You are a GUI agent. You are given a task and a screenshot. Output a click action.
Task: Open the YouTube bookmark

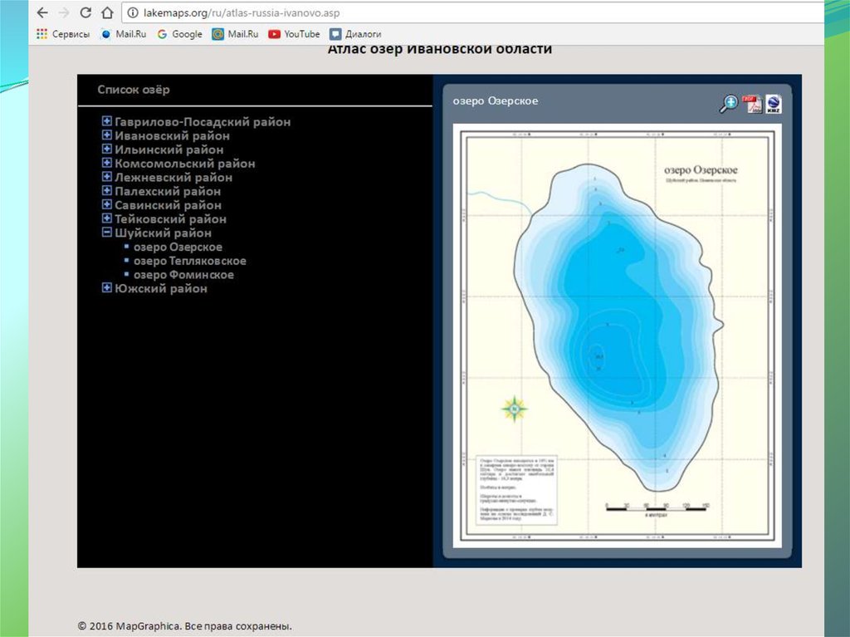[x=294, y=34]
